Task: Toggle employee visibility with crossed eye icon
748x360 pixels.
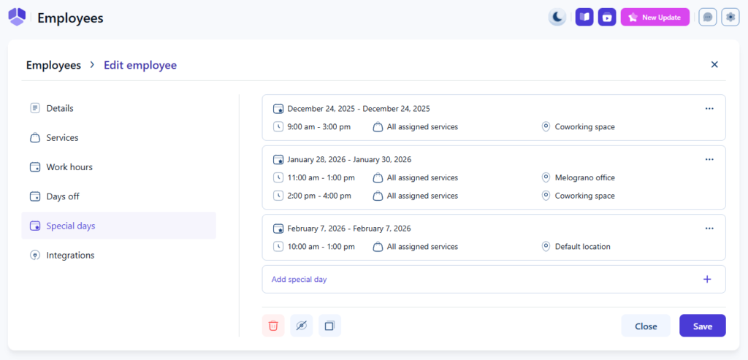Action: tap(301, 326)
